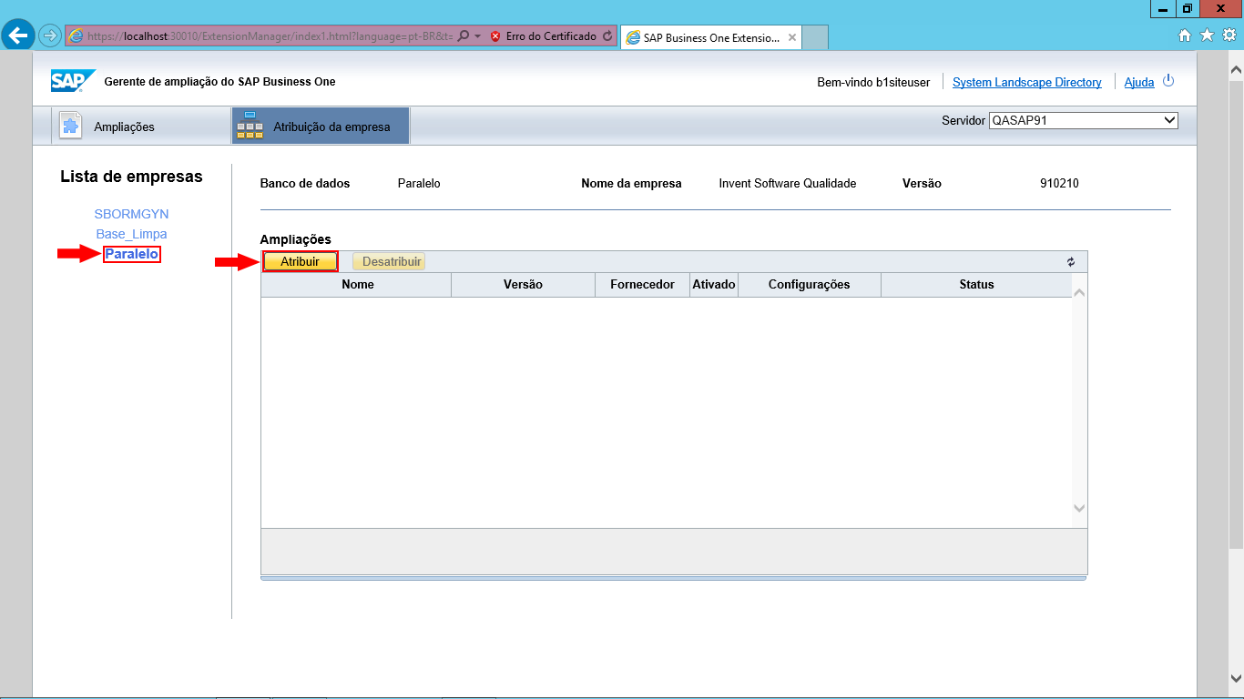Screen dimensions: 1244x699
Task: Select company SBORMGYN in list
Action: (131, 214)
